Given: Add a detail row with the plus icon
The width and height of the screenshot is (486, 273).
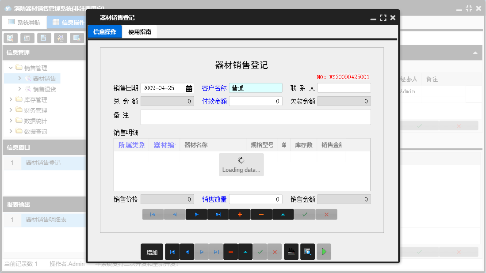Looking at the screenshot, I should 239,214.
